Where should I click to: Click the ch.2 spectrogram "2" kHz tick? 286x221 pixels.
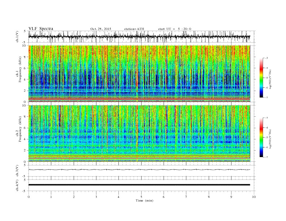tap(25, 151)
